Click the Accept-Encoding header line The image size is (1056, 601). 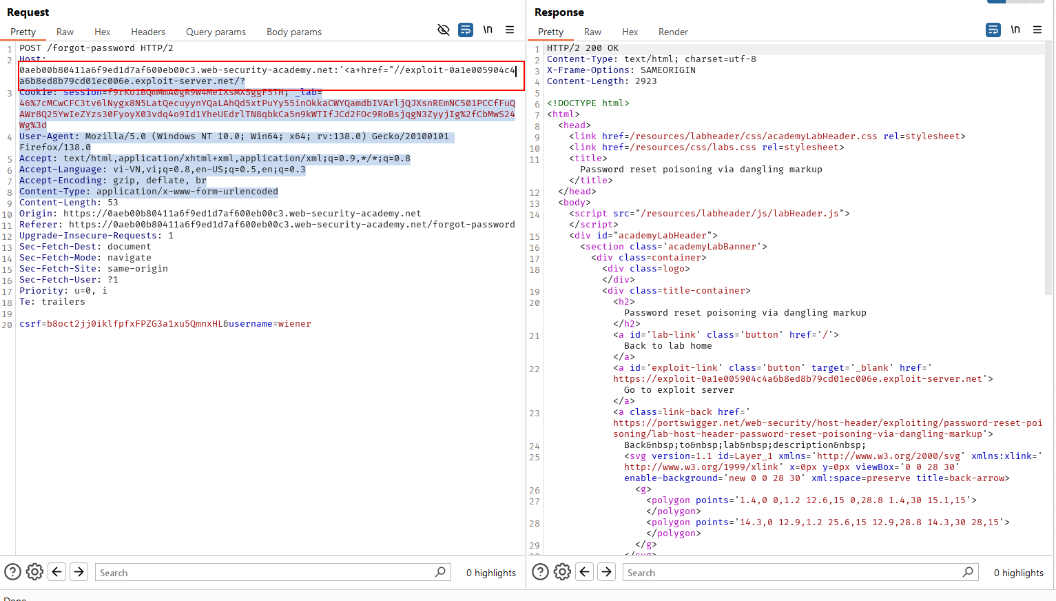113,181
